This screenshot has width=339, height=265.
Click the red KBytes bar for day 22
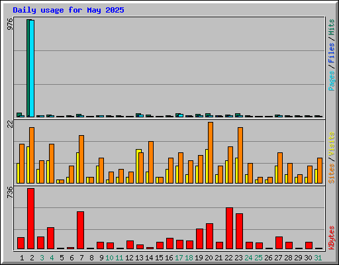[229, 229]
